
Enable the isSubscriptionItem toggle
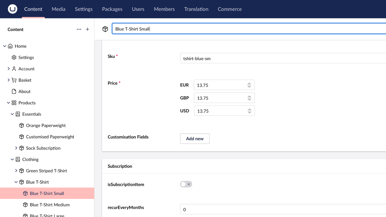click(x=186, y=184)
